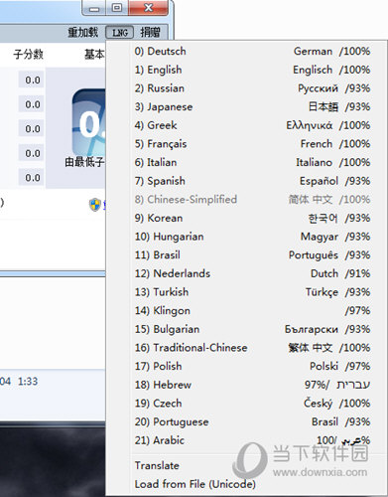Switch to 7) Spanish language
The height and width of the screenshot is (497, 388).
point(246,181)
